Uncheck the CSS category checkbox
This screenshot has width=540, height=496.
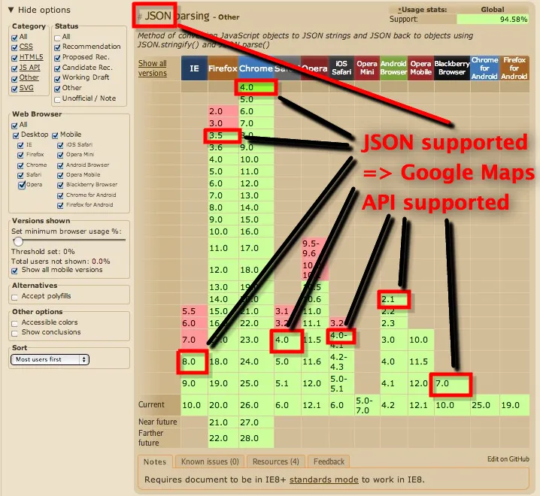coord(14,47)
